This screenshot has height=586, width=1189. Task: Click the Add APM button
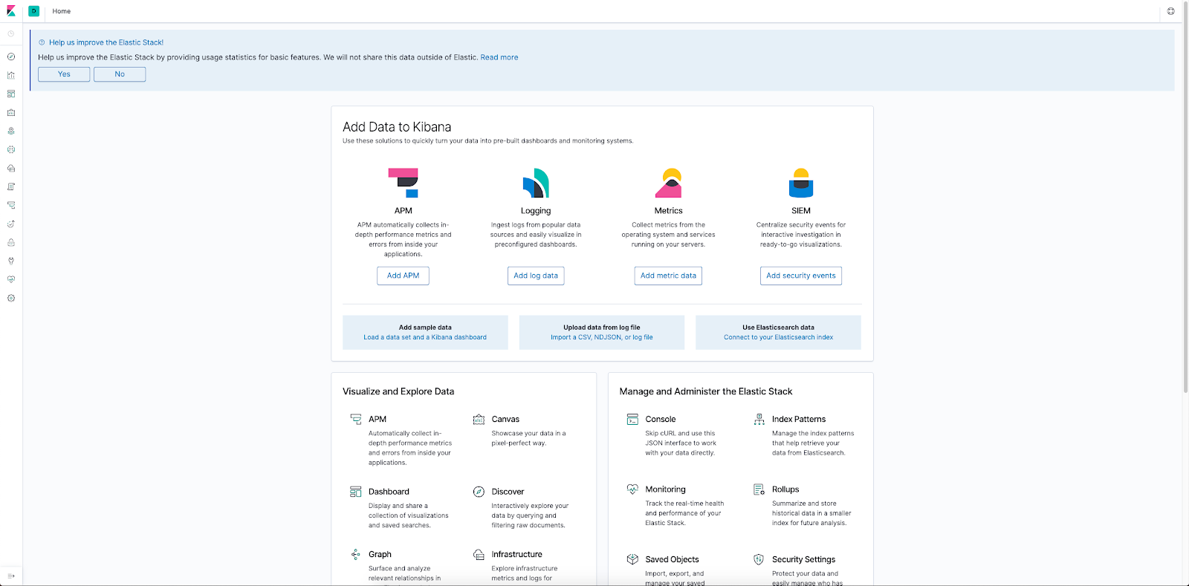coord(404,276)
